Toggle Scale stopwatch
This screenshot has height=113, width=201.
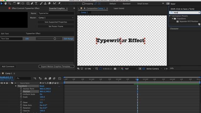point(21,97)
